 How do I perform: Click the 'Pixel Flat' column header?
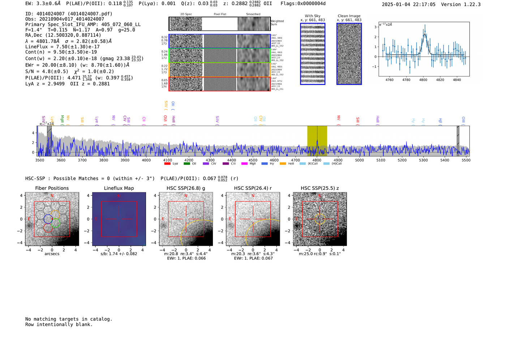coord(220,14)
